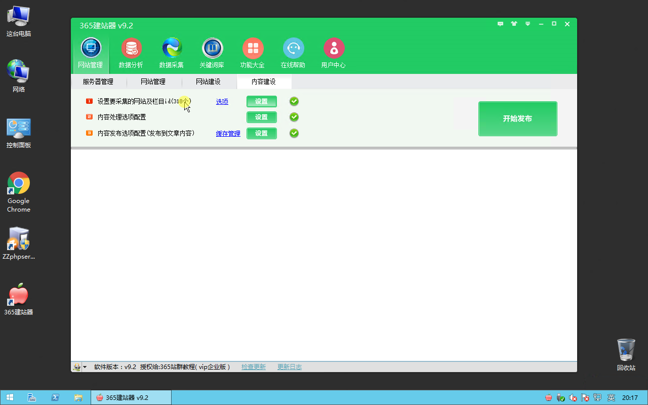Open the 缓存管理 link

228,134
